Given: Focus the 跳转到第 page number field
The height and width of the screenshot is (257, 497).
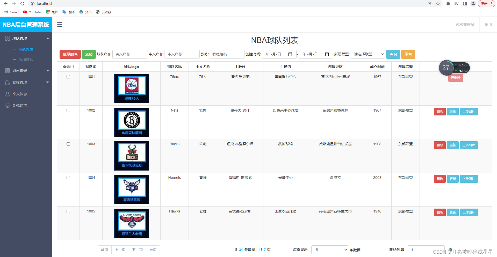Looking at the screenshot, I should 426,250.
